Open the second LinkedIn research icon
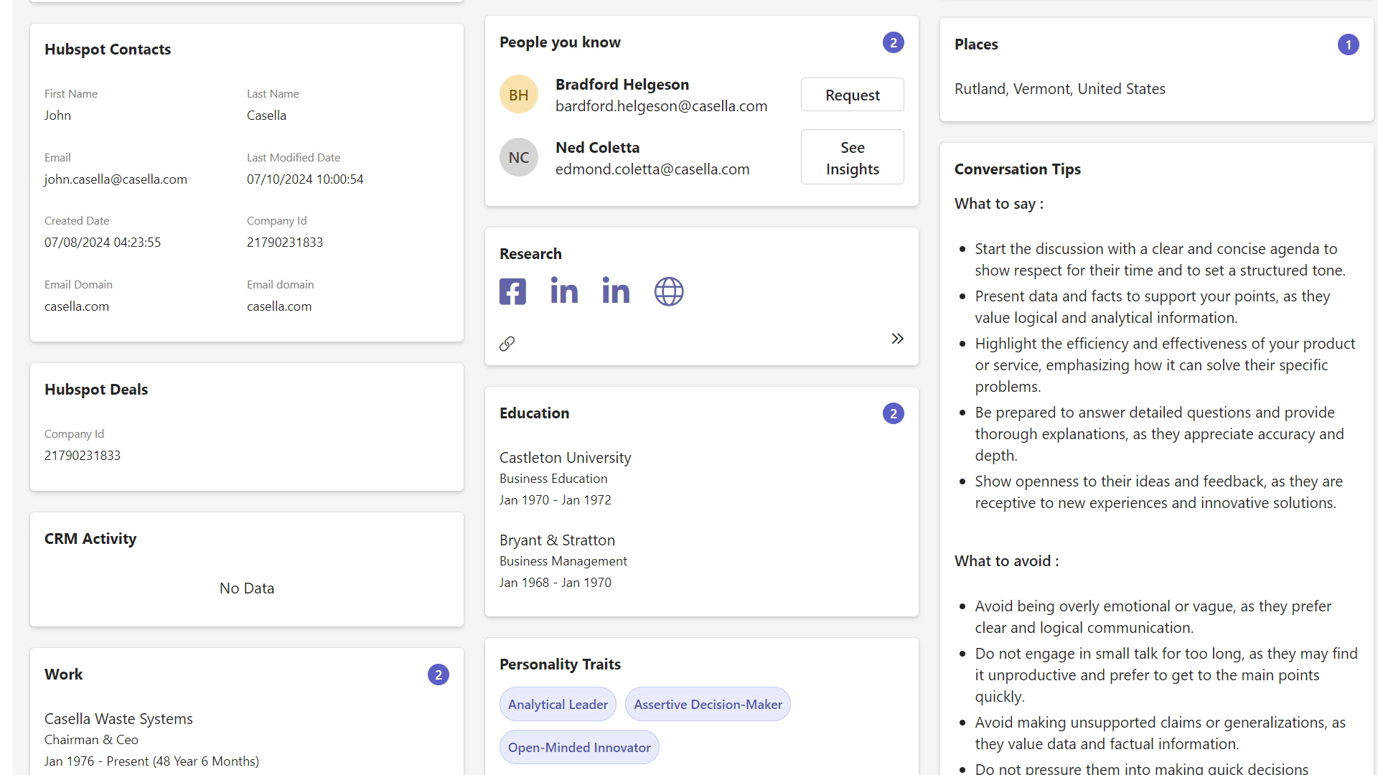The height and width of the screenshot is (775, 1378). [616, 291]
